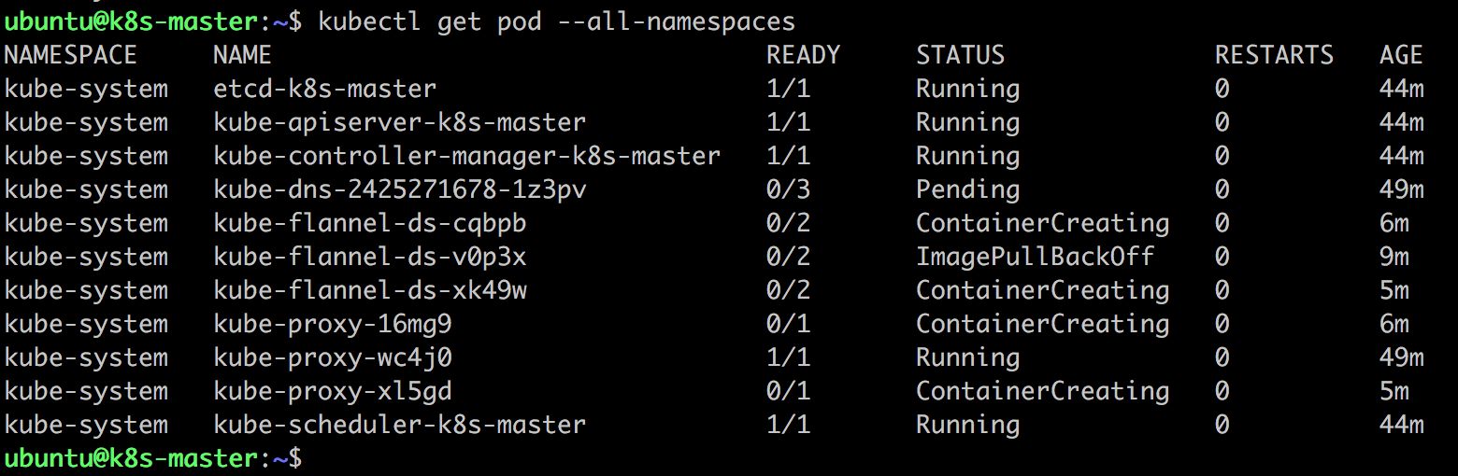Viewport: 1458px width, 476px height.
Task: Click the RESTARTS column header
Action: pos(1274,55)
